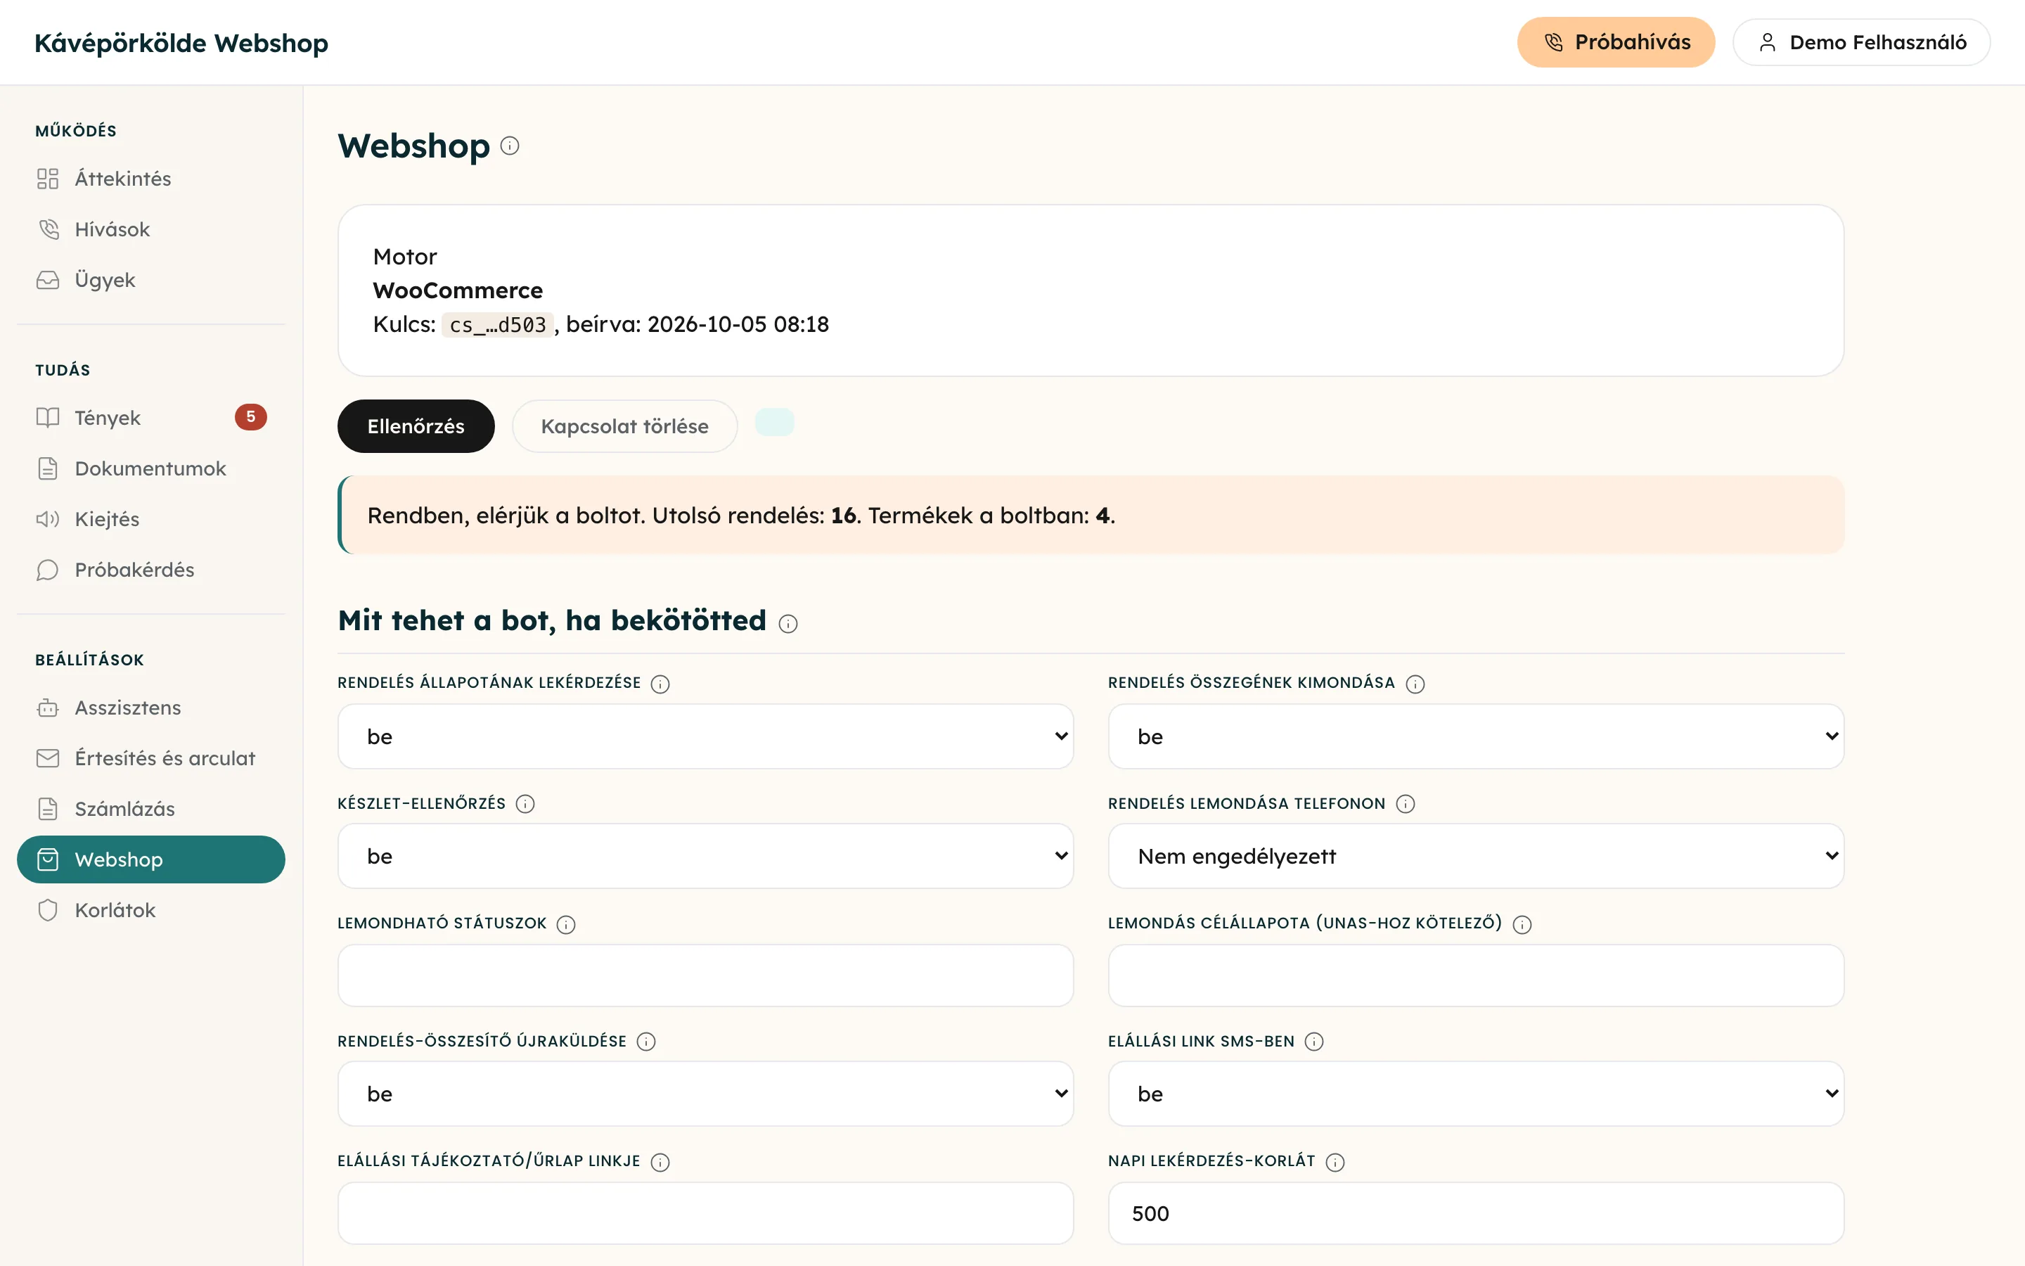Click info icon beside Mit tehet a bot heading
Screen dimensions: 2025x1266
788,623
